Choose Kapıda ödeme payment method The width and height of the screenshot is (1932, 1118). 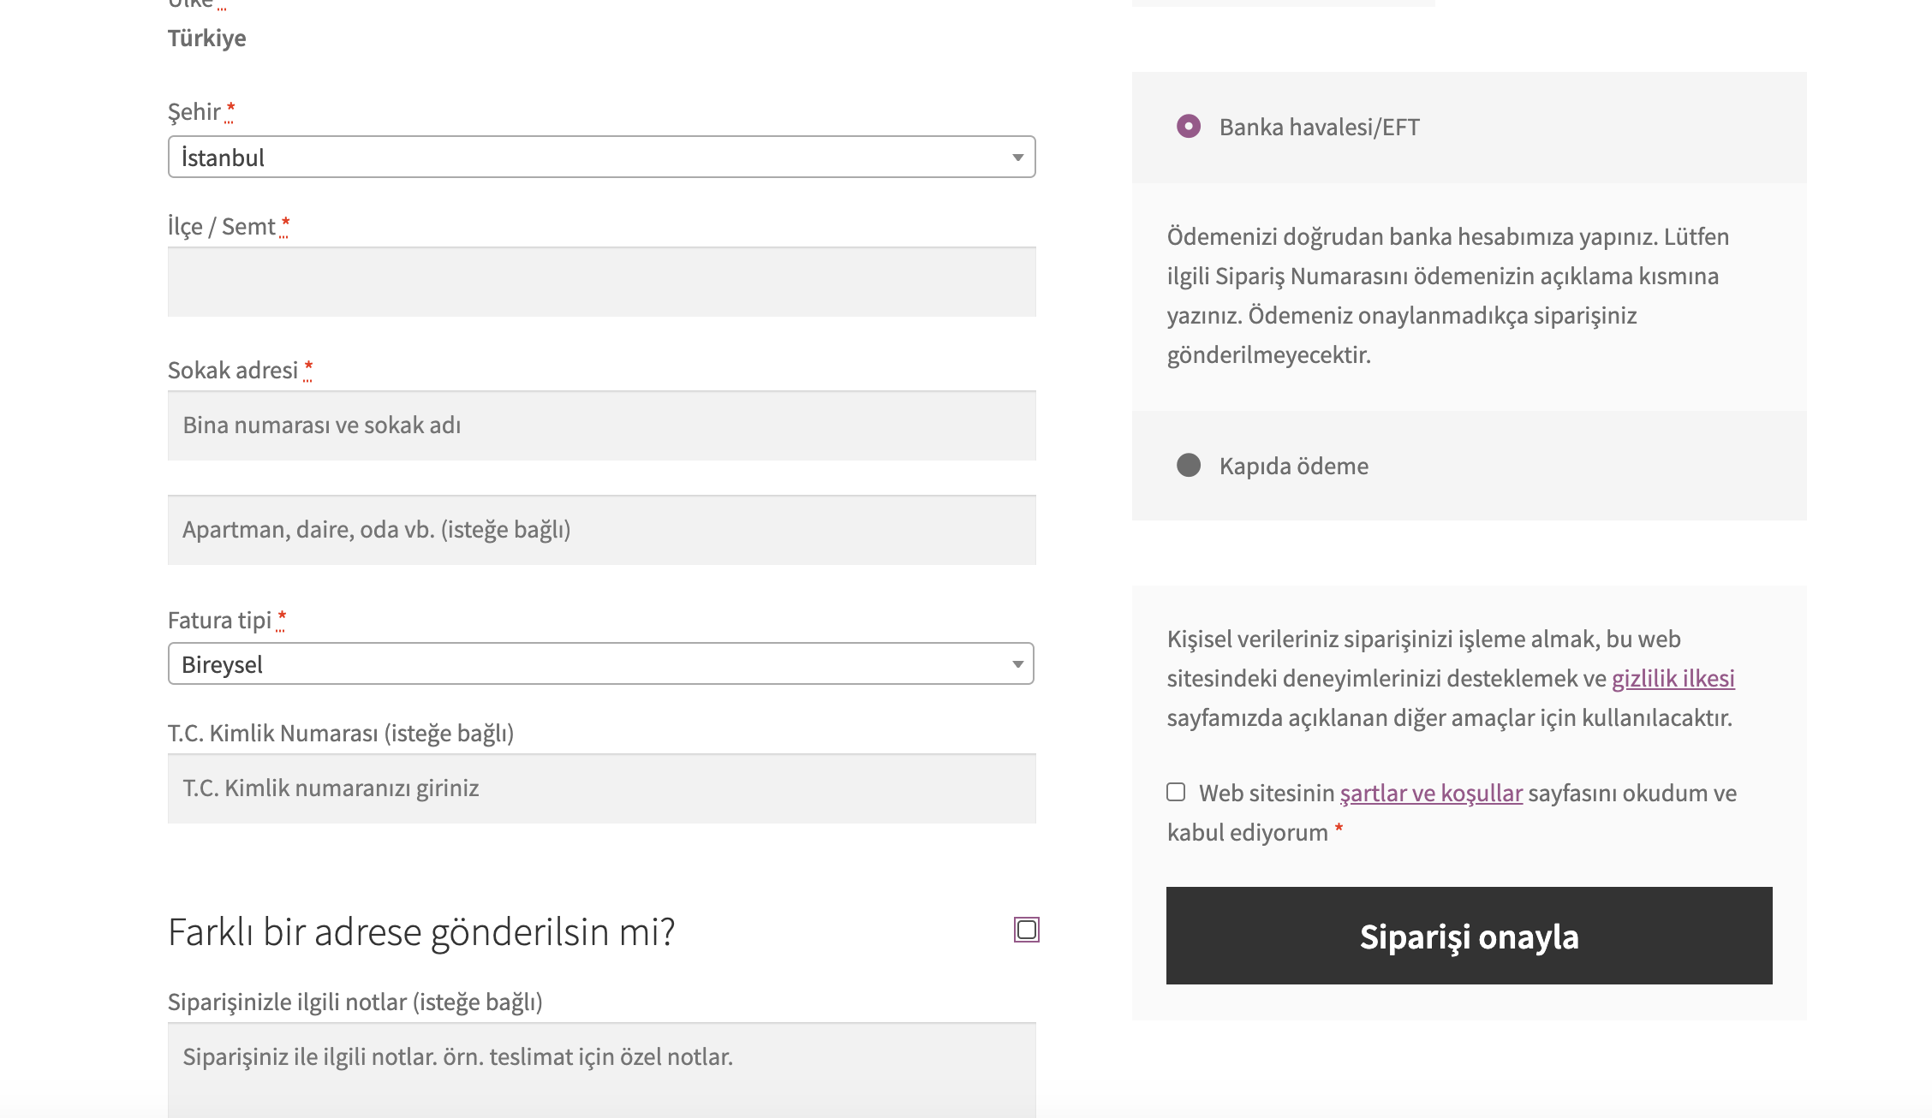coord(1189,466)
